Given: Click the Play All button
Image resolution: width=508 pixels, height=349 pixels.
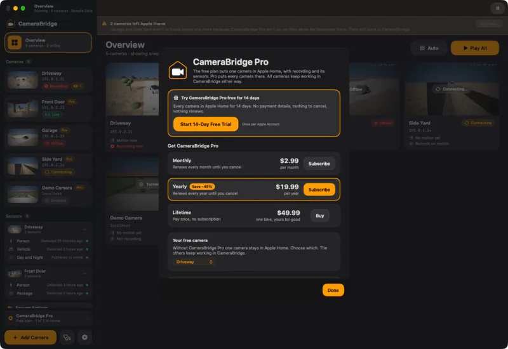Looking at the screenshot, I should [x=474, y=48].
